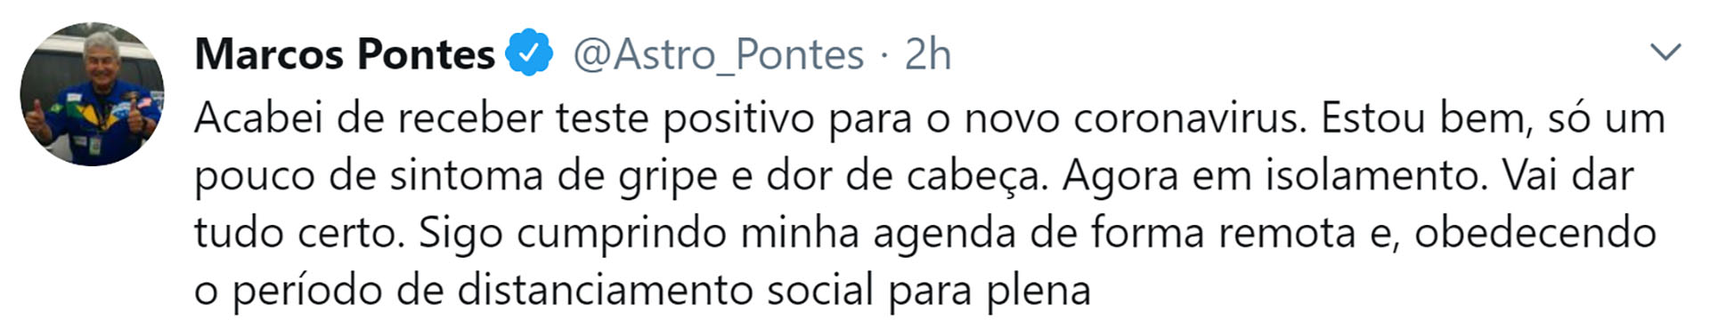Click the phrase distanciamento social
1710x328 pixels.
coord(666,290)
